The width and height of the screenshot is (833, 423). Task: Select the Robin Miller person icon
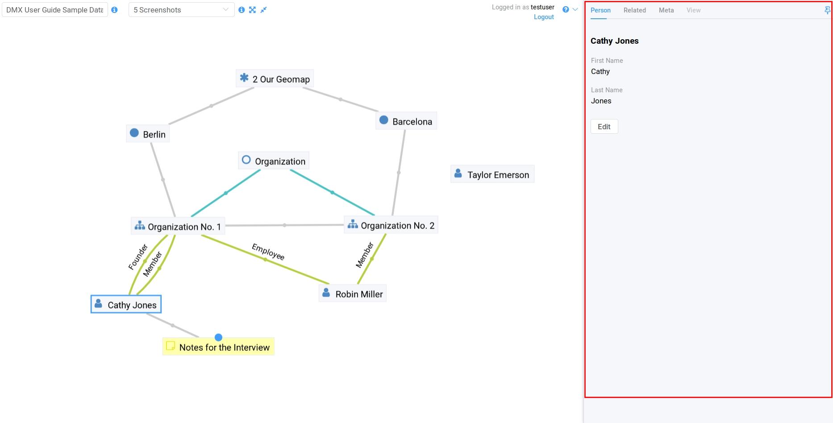pos(326,293)
